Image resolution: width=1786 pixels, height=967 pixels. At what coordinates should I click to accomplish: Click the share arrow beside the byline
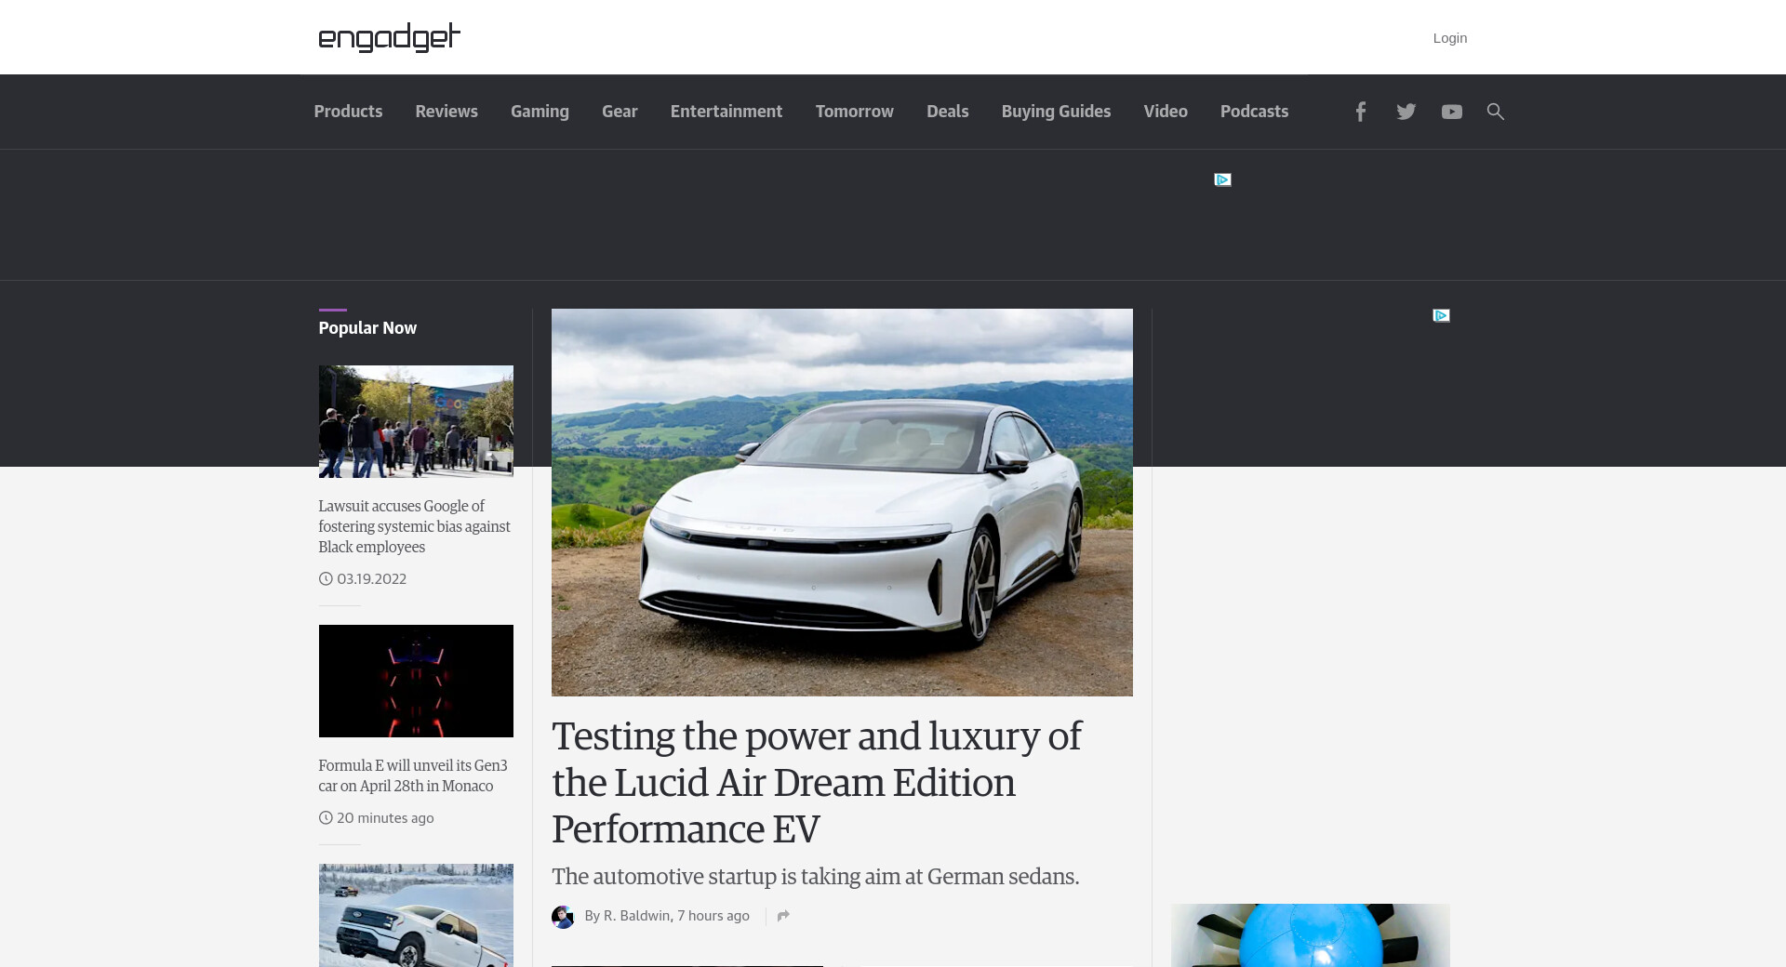point(783,916)
